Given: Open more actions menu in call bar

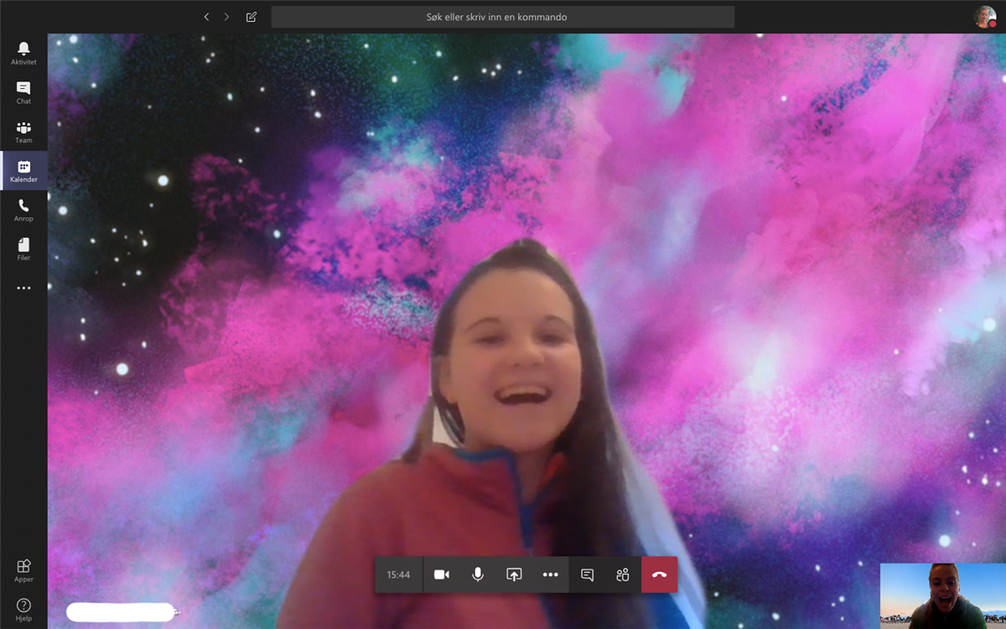Looking at the screenshot, I should pyautogui.click(x=550, y=574).
